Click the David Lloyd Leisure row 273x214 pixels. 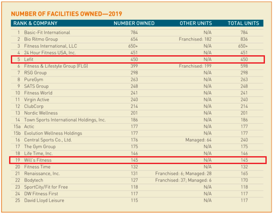pos(137,200)
